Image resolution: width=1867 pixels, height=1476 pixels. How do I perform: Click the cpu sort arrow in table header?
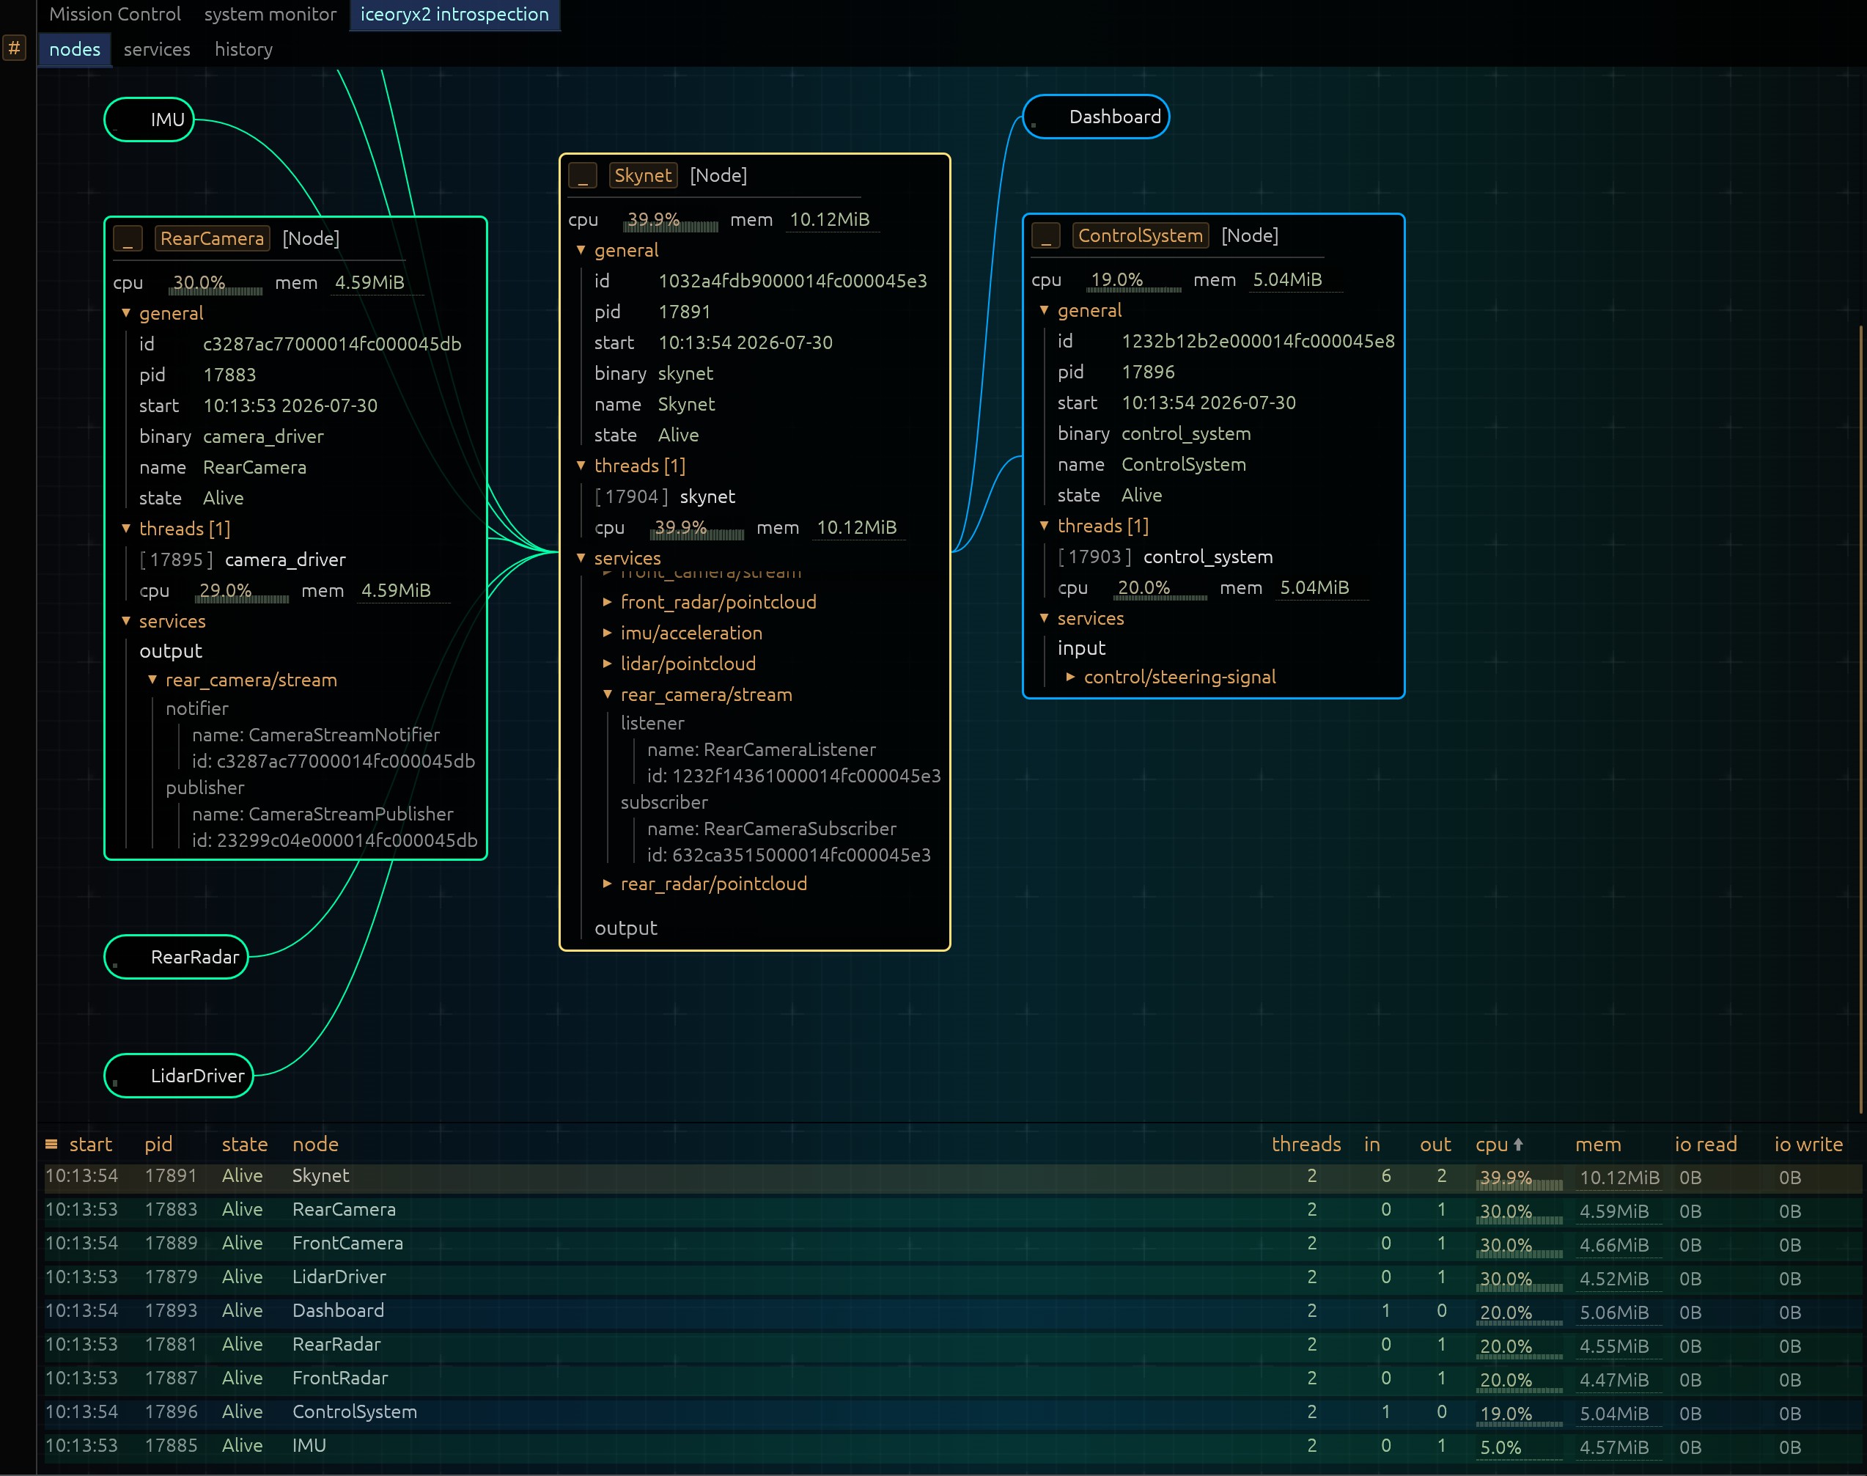(x=1518, y=1144)
